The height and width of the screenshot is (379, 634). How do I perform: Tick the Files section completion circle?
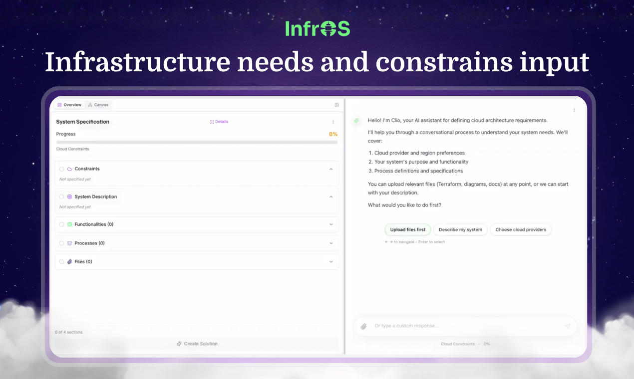pos(61,262)
